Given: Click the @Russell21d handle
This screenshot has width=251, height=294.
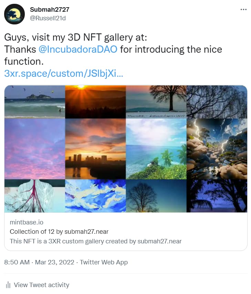Looking at the screenshot, I should coord(48,18).
